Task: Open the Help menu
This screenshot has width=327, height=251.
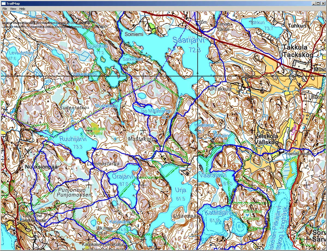Action: click(x=22, y=9)
